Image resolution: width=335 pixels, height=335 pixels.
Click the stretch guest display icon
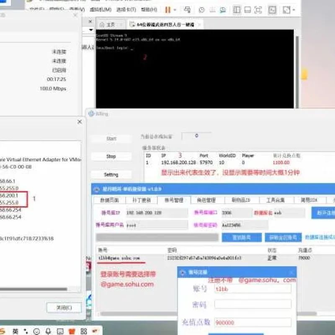(286, 10)
